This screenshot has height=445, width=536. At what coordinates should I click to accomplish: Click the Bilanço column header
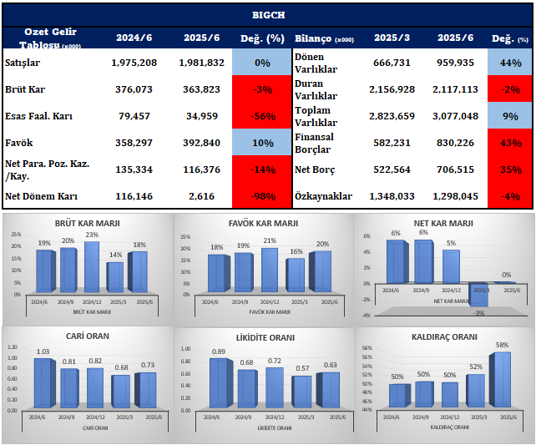[324, 38]
